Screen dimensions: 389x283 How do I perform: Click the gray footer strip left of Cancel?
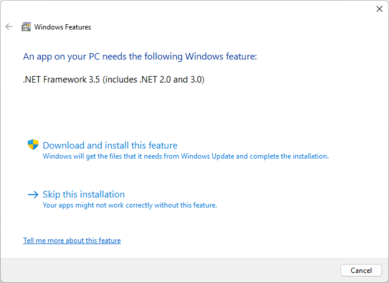177,271
